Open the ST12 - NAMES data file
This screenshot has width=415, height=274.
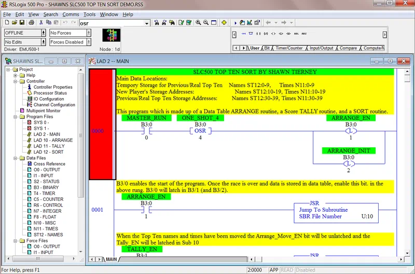pyautogui.click(x=48, y=235)
